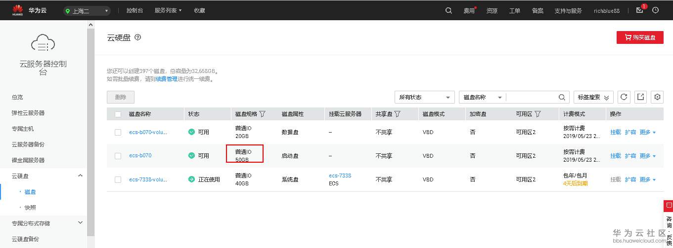Image resolution: width=673 pixels, height=248 pixels.
Task: Open 更多 menu for ecs-b070 row
Action: (x=647, y=156)
